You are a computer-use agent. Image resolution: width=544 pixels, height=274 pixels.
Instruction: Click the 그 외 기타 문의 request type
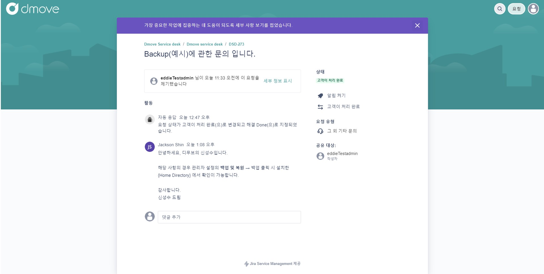coord(342,131)
